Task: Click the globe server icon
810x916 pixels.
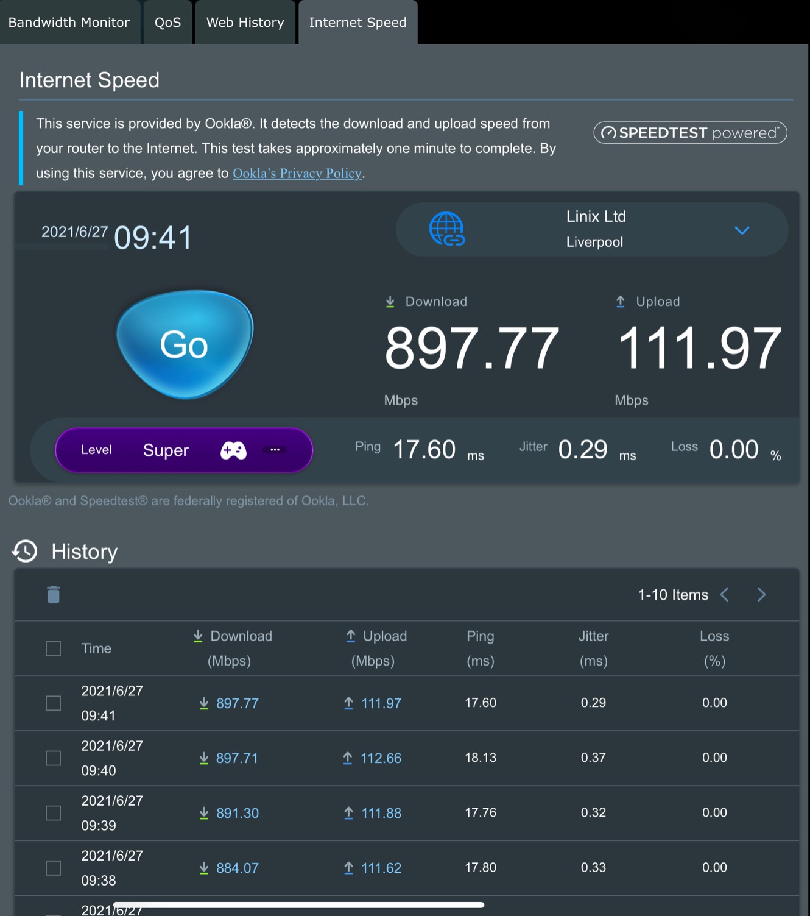Action: [447, 229]
